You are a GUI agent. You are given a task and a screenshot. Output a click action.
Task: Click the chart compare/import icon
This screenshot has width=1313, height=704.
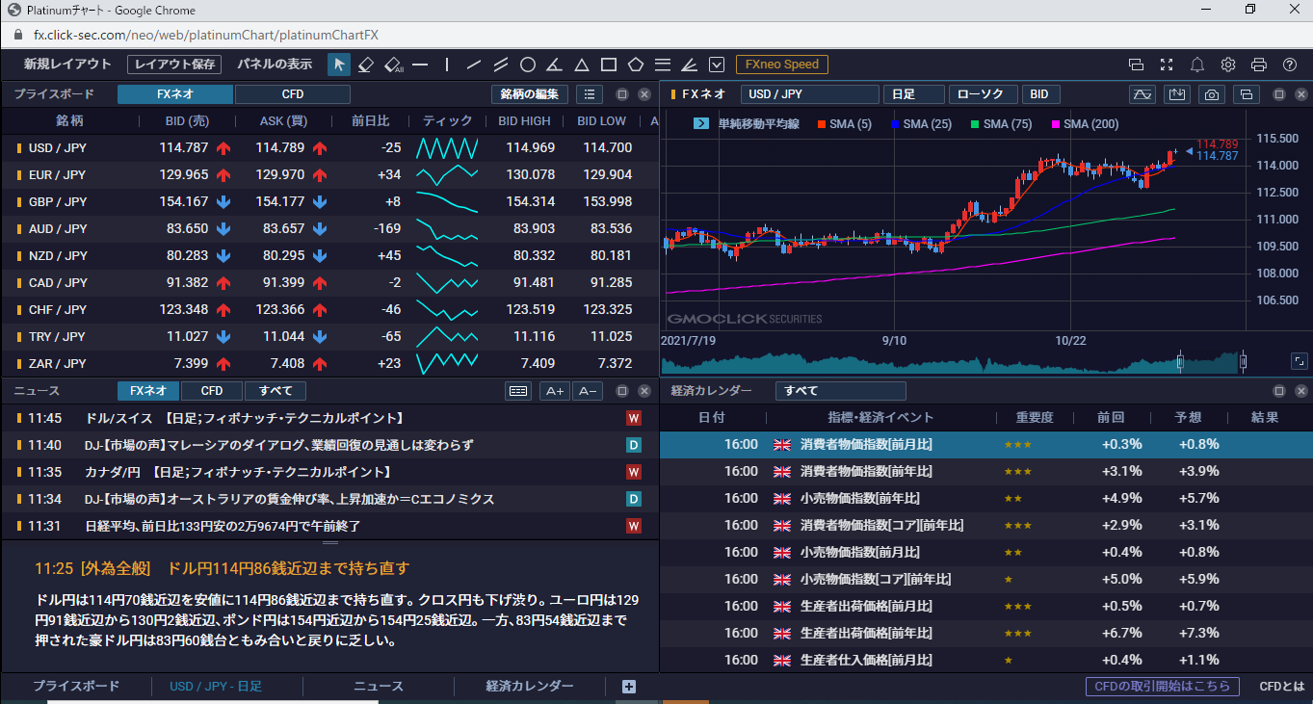point(1177,94)
